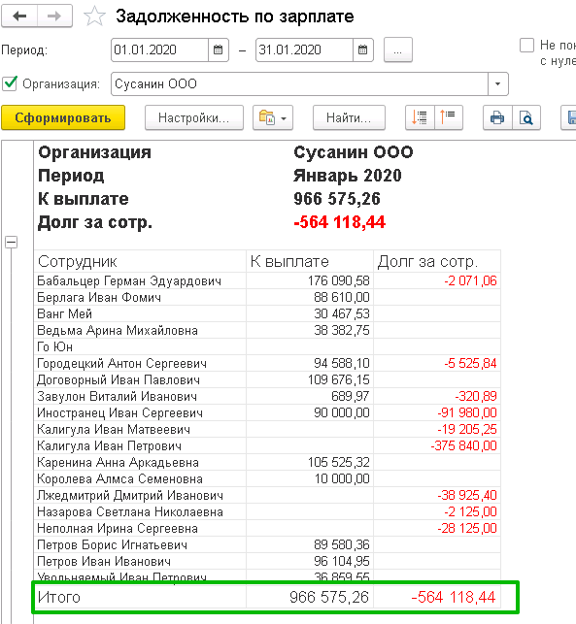
Task: Open period selection ellipsis button
Action: tap(398, 50)
